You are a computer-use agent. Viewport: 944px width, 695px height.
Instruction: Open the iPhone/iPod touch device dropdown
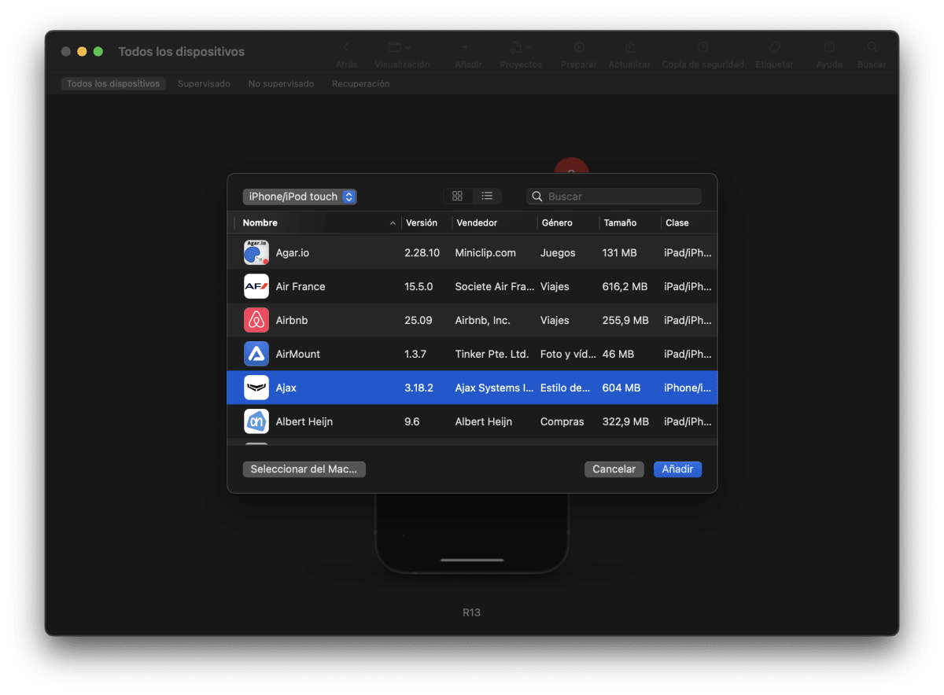[300, 197]
